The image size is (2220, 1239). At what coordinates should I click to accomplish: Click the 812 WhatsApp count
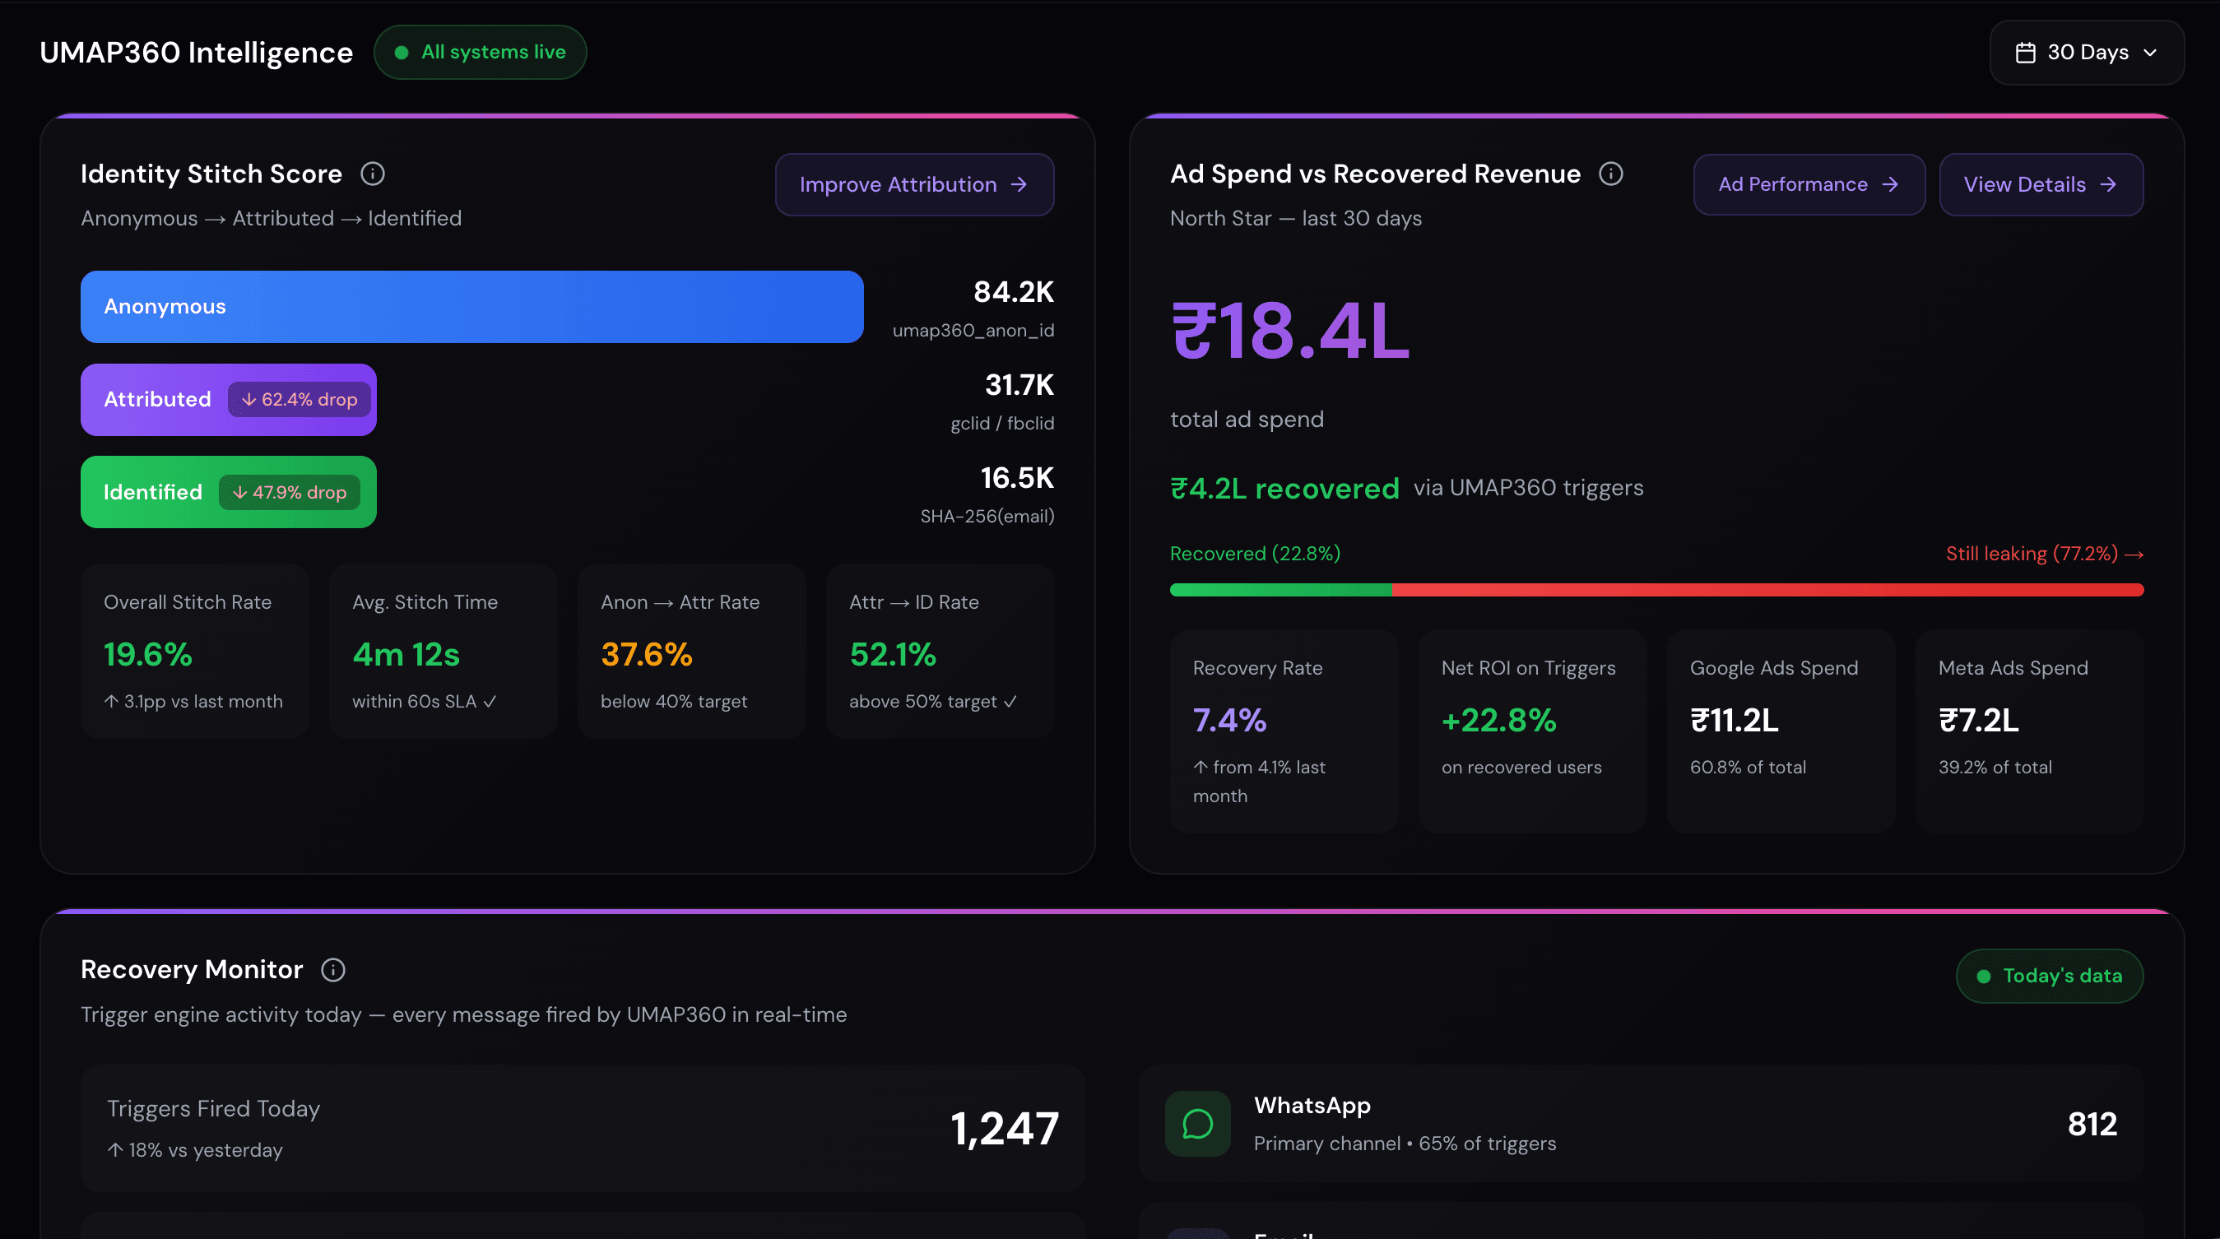[x=2092, y=1125]
